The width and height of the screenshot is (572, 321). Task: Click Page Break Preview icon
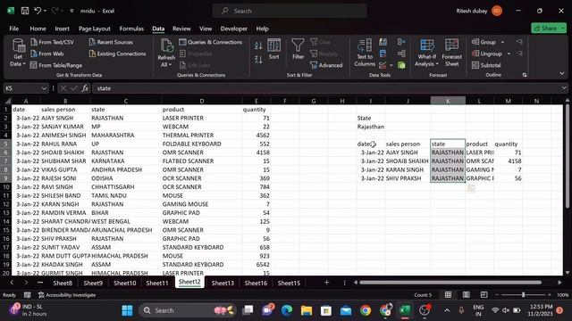click(484, 295)
